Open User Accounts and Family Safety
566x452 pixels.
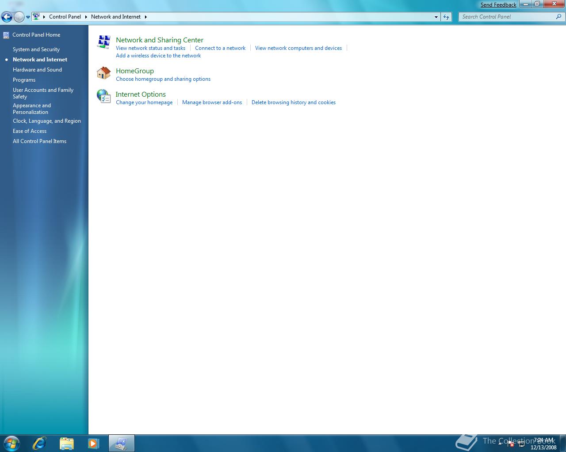[43, 93]
